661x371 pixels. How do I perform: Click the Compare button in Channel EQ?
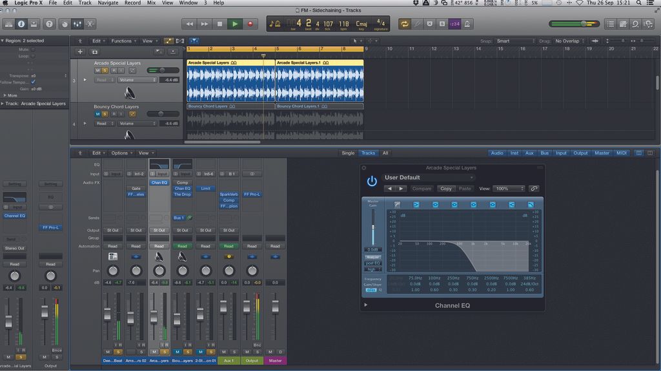422,189
